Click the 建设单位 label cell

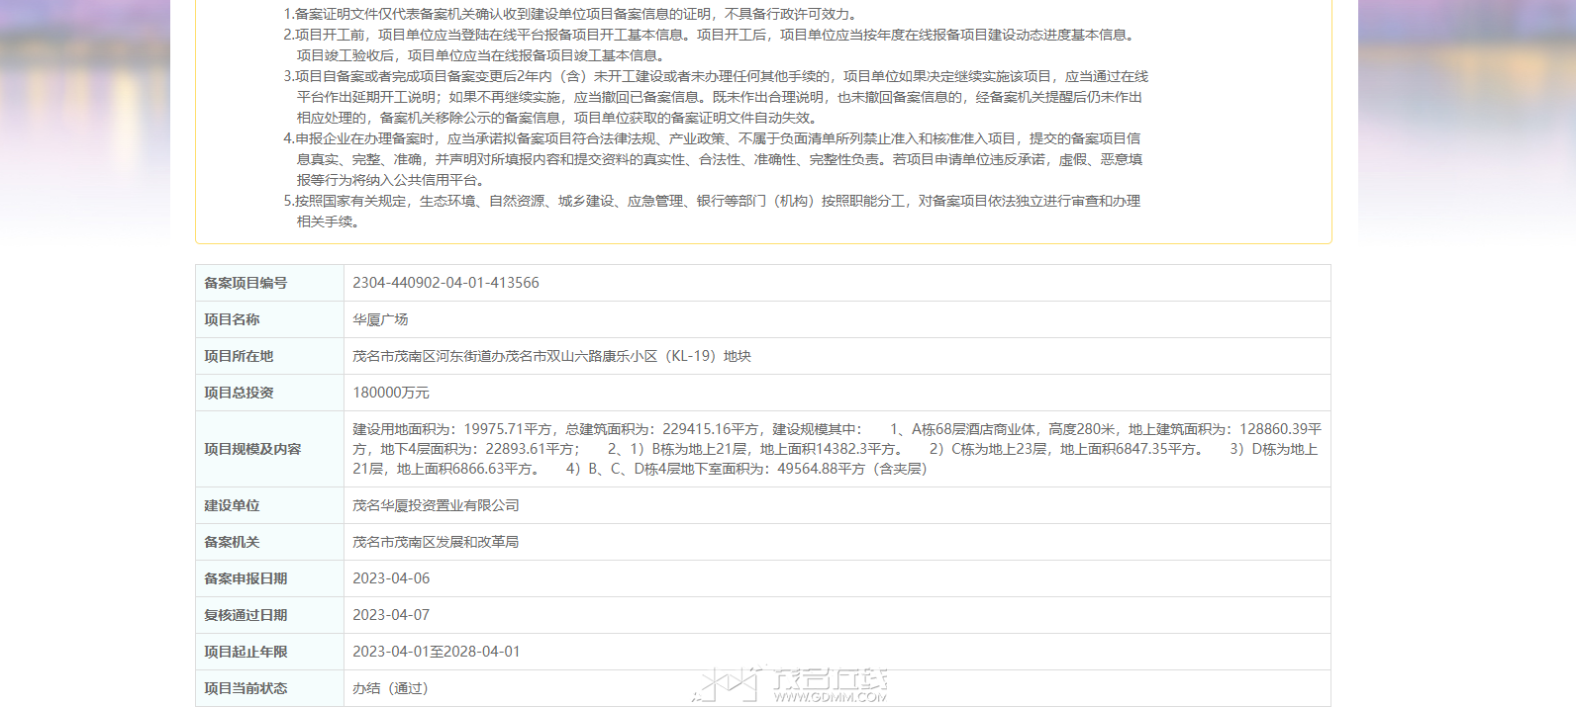pyautogui.click(x=269, y=505)
